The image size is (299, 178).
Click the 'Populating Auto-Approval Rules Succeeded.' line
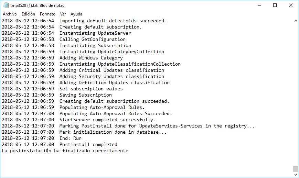(116, 113)
